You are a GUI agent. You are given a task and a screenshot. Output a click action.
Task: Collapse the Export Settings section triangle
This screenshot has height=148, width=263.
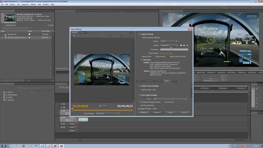click(x=139, y=34)
